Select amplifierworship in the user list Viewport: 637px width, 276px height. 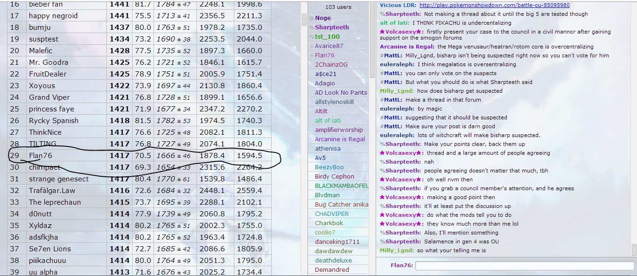(338, 130)
